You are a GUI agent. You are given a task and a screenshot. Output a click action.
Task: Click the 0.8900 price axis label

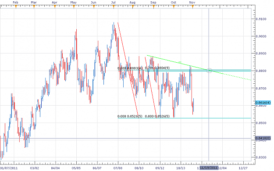[x=261, y=53]
